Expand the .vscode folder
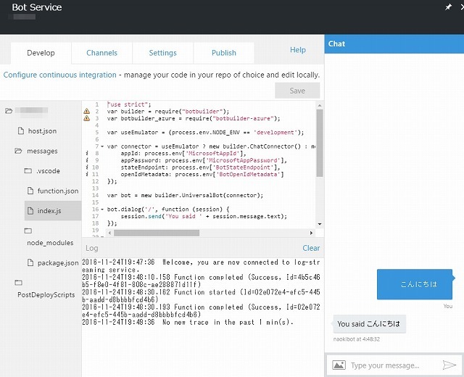464x377 pixels. (x=28, y=171)
